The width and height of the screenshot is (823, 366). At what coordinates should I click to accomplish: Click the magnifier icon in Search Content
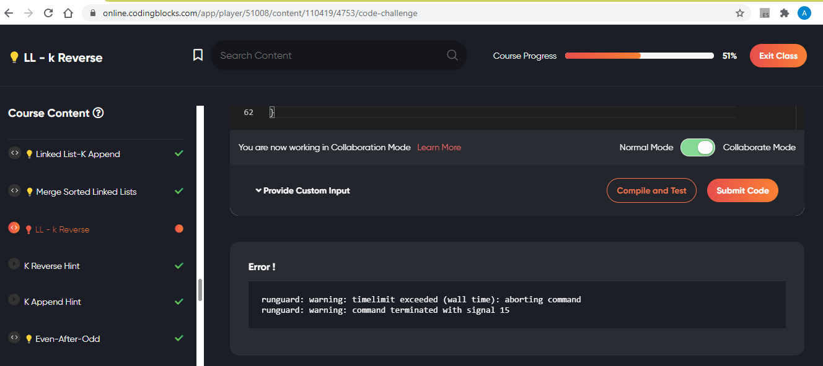[452, 55]
